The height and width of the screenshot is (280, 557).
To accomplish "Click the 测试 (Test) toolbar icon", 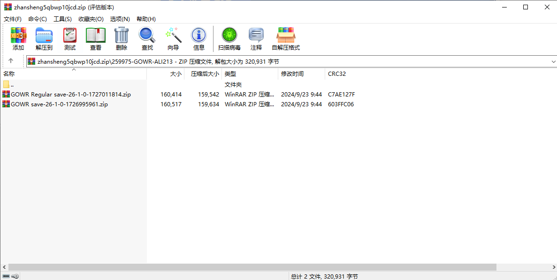I will [x=70, y=36].
